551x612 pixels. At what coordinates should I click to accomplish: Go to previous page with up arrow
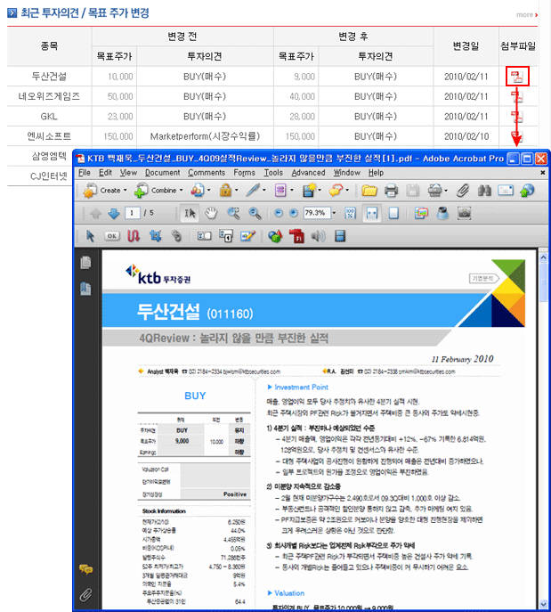[x=96, y=214]
